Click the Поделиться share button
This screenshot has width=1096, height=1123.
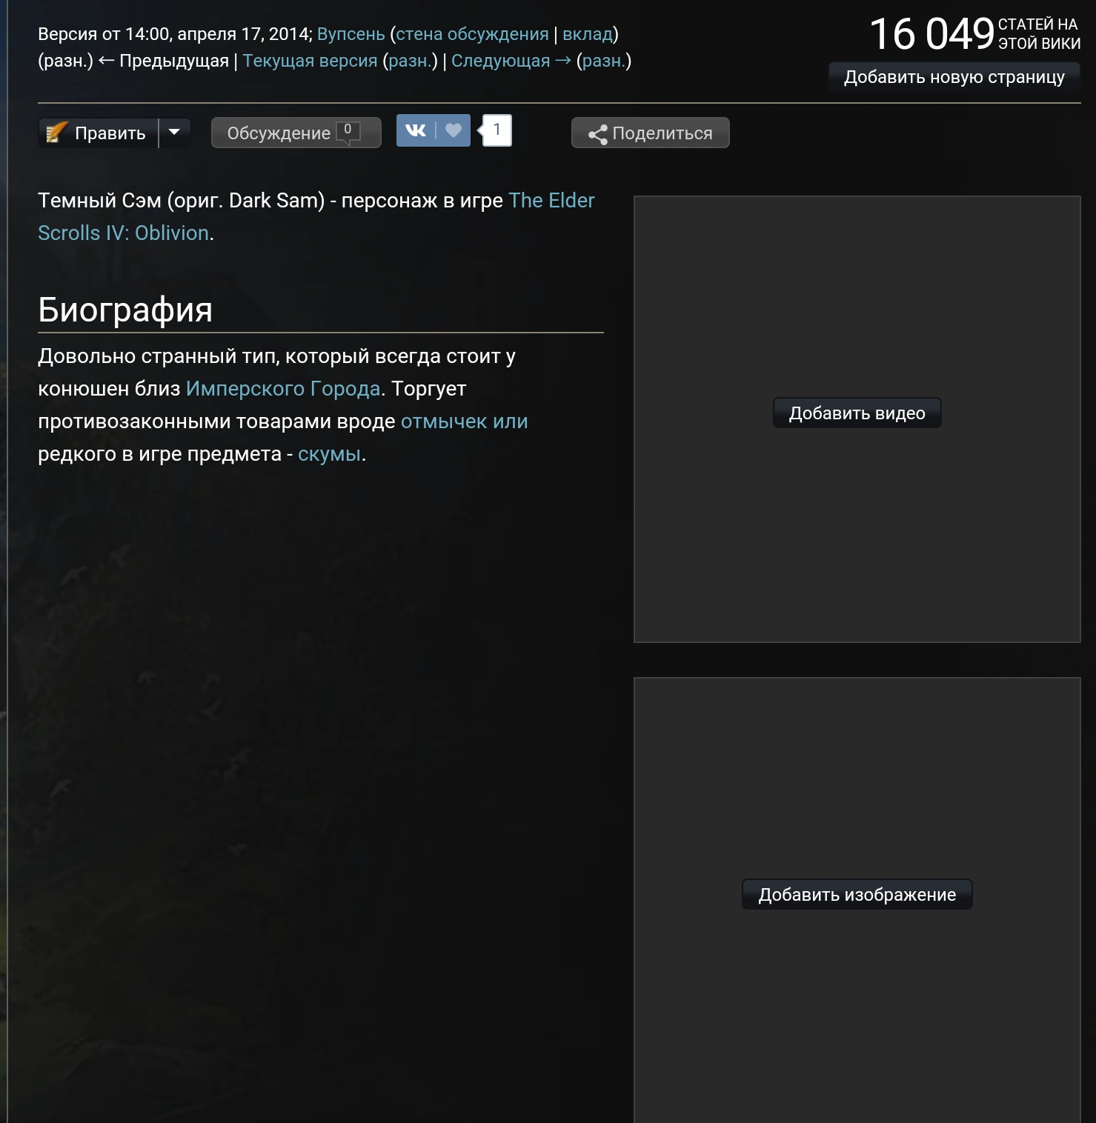tap(651, 133)
